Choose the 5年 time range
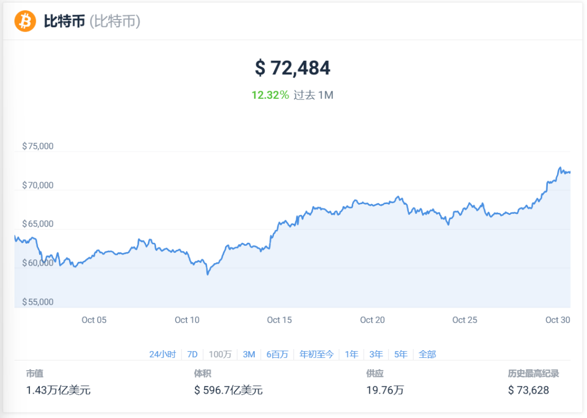 click(x=401, y=354)
